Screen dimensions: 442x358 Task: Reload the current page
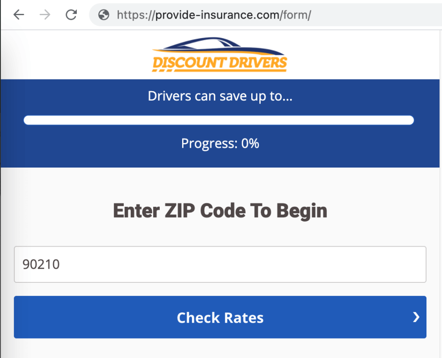click(x=71, y=15)
